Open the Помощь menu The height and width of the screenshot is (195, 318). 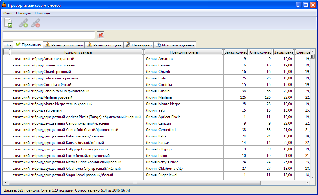click(43, 13)
